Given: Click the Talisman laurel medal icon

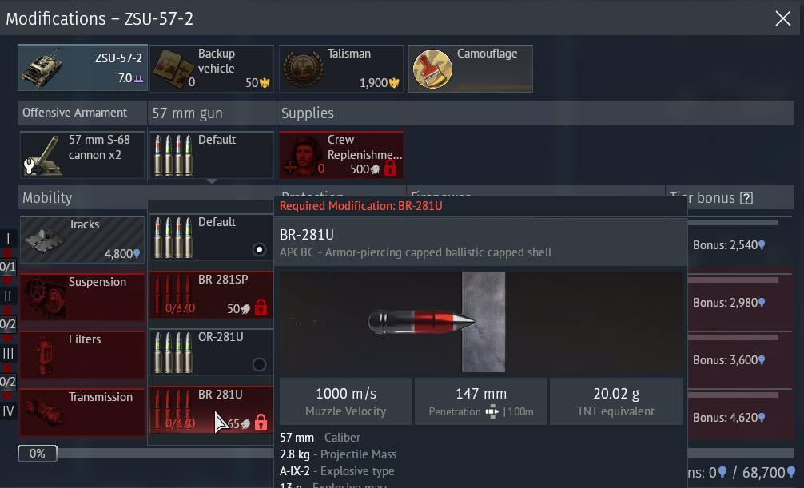Looking at the screenshot, I should (303, 69).
